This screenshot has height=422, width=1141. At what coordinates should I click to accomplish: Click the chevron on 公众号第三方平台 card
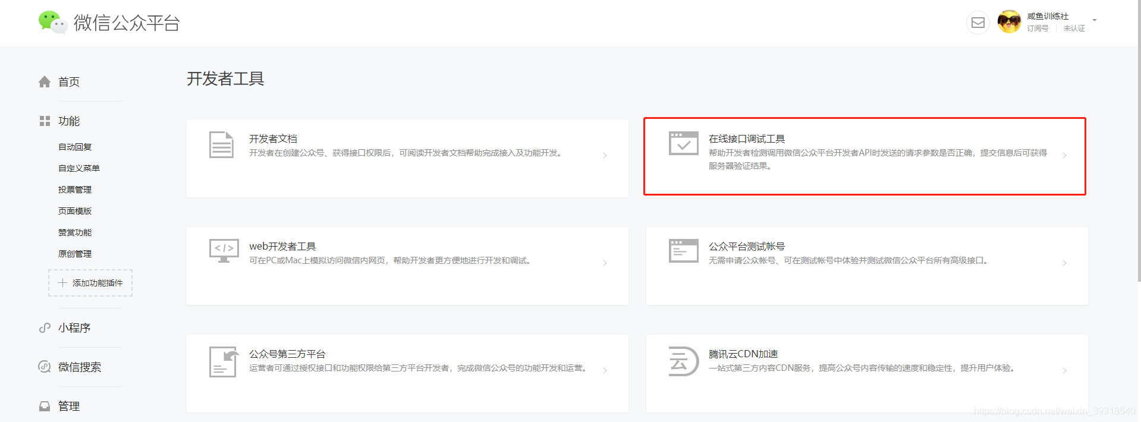pyautogui.click(x=605, y=370)
